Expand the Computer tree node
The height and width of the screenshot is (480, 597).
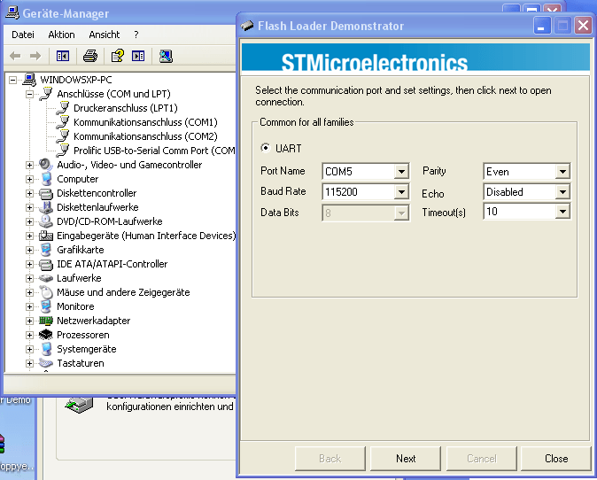click(x=29, y=179)
